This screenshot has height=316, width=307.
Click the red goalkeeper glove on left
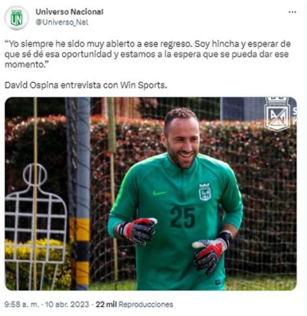click(x=139, y=231)
